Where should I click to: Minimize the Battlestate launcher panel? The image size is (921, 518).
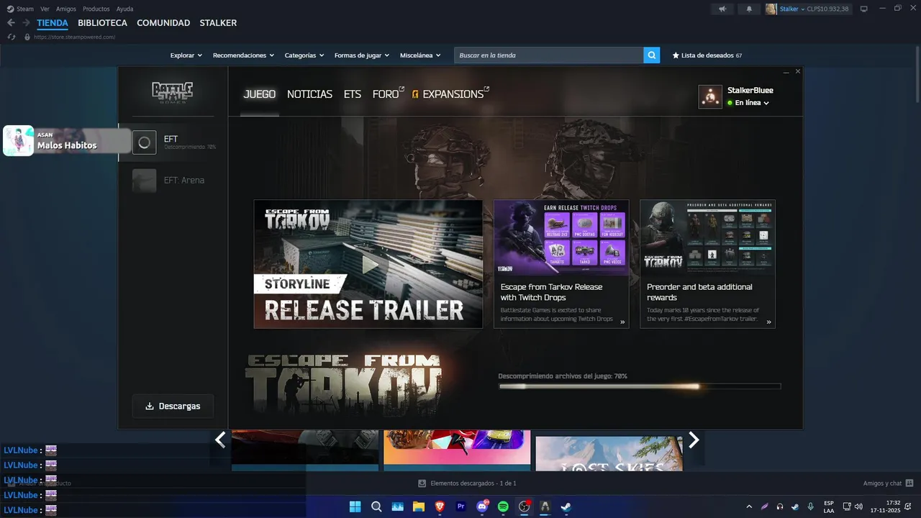tap(786, 72)
